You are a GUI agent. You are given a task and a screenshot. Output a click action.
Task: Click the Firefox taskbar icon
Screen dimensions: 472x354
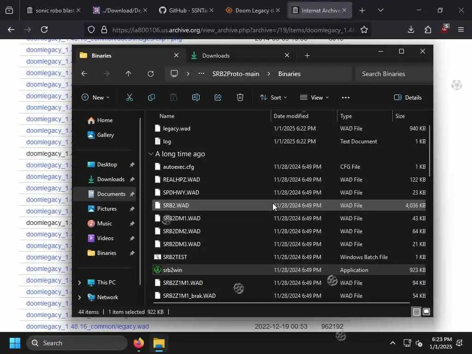(138, 343)
